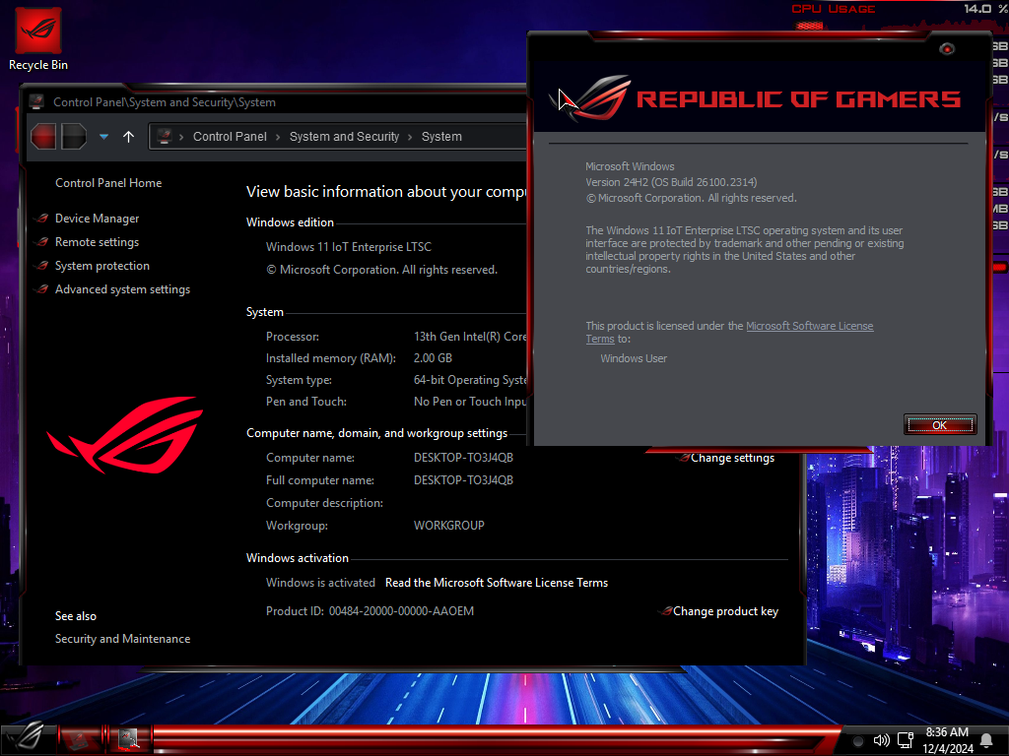Expand the recent locations dropdown arrow

coord(103,136)
